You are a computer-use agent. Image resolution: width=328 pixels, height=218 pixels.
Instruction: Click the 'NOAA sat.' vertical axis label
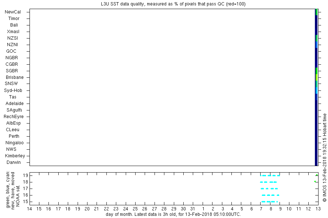(18, 196)
